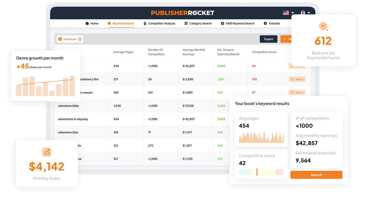366x199 pixels.
Task: Click the orange Search button in keyword results
Action: [316, 175]
